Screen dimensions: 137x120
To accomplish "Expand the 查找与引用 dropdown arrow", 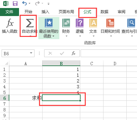I will coord(132,36).
